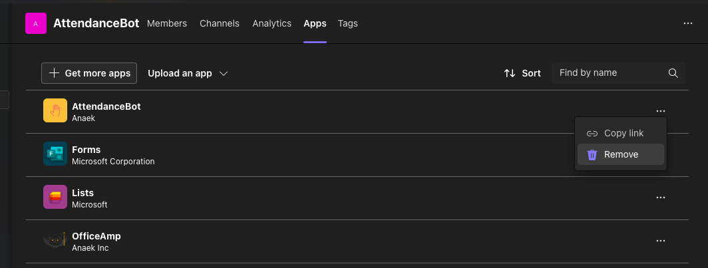Click the Upload an app chevron

223,74
